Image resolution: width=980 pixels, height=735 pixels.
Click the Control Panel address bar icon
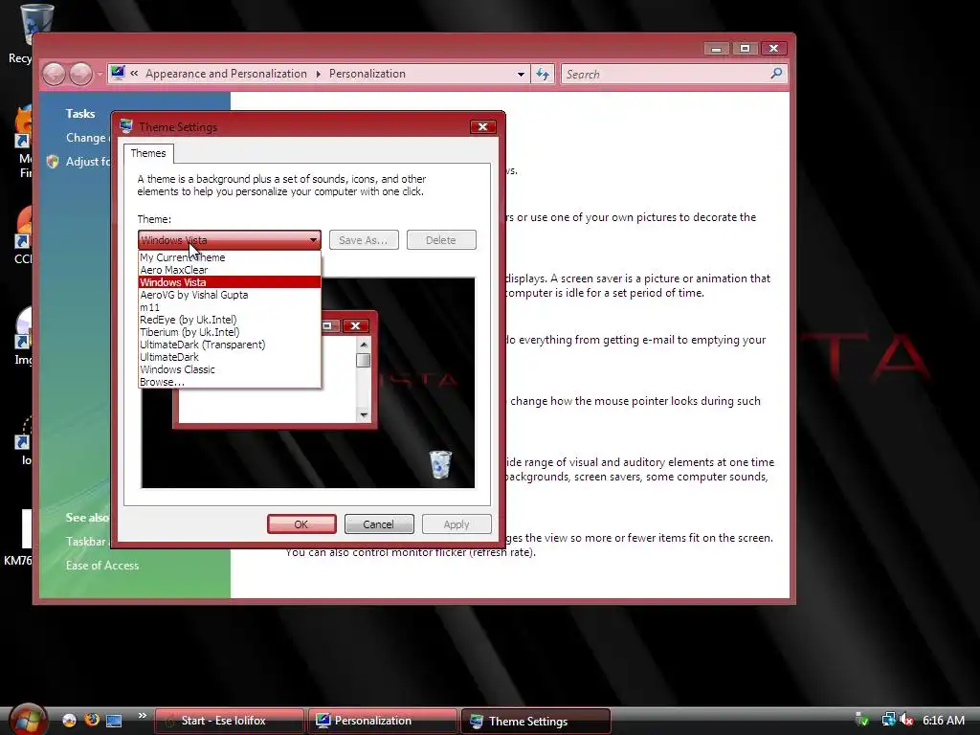118,73
